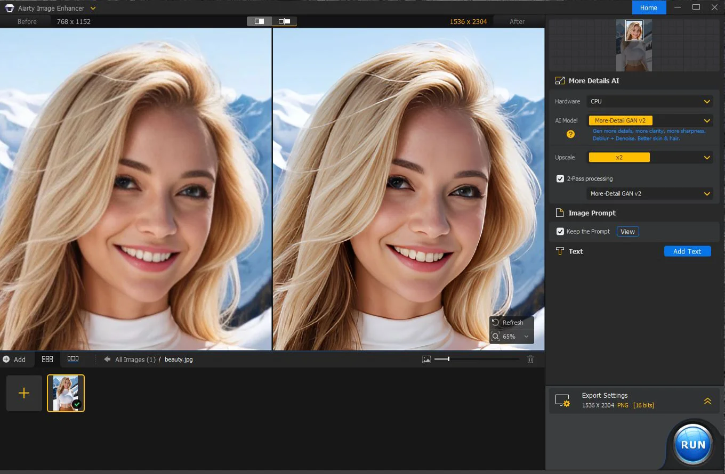The image size is (725, 474).
Task: Click the View button for the prompt
Action: pyautogui.click(x=627, y=231)
